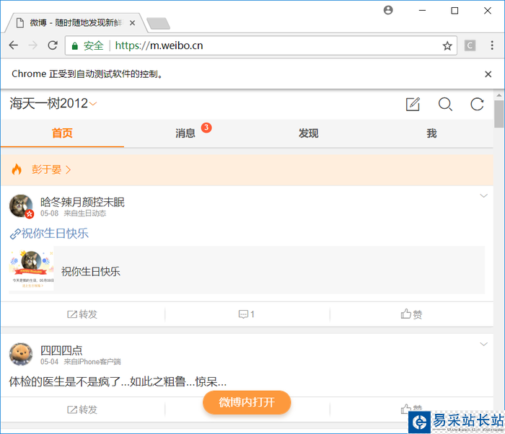Switch to the 发现 tab
This screenshot has height=434, width=505.
(308, 133)
